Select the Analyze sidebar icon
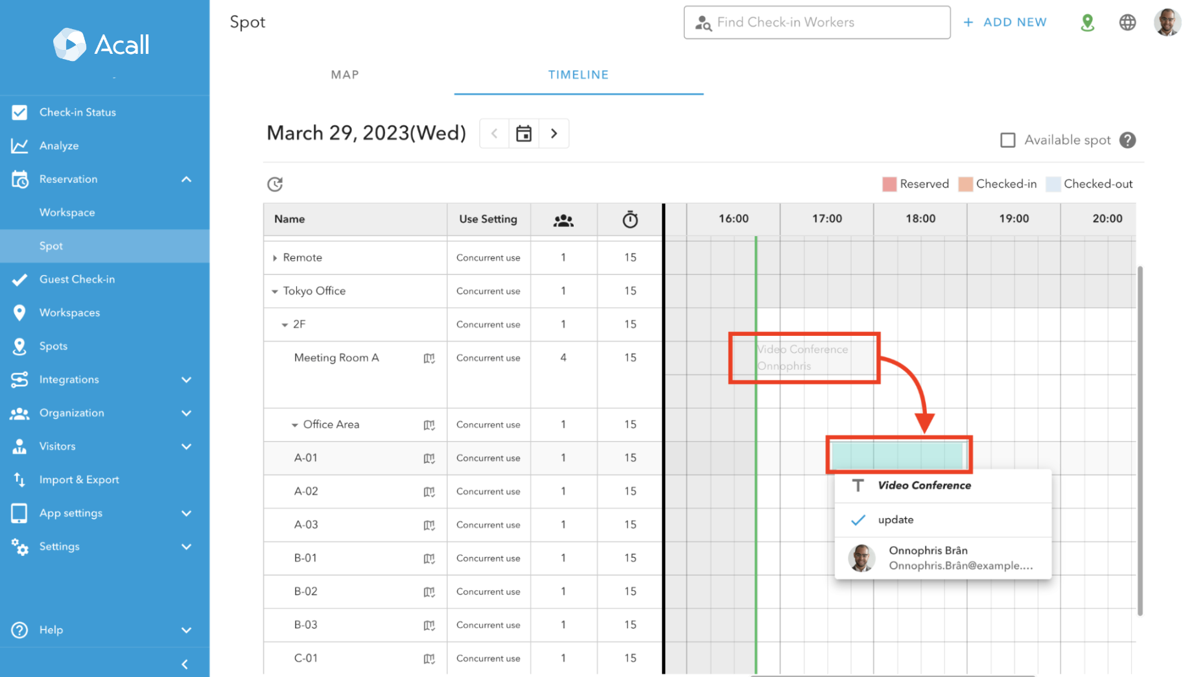The width and height of the screenshot is (1194, 677). pyautogui.click(x=19, y=145)
